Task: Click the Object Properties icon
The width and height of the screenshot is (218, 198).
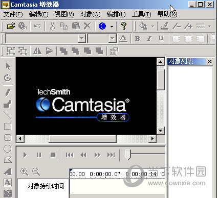Action: point(114,51)
